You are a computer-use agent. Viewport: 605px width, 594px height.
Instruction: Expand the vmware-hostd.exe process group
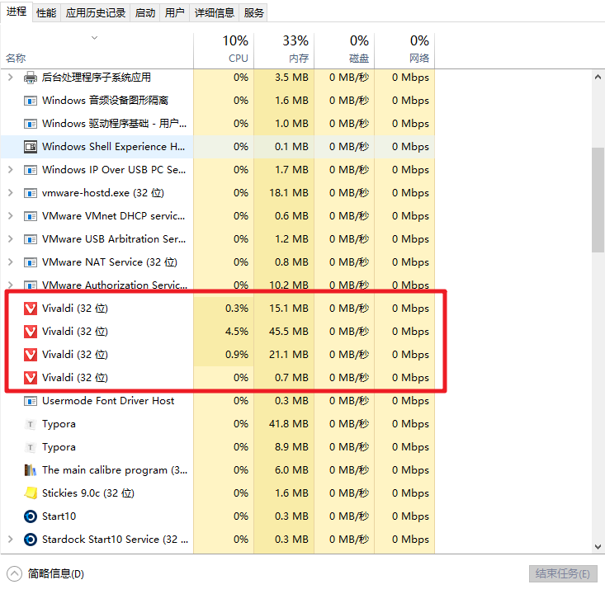10,193
